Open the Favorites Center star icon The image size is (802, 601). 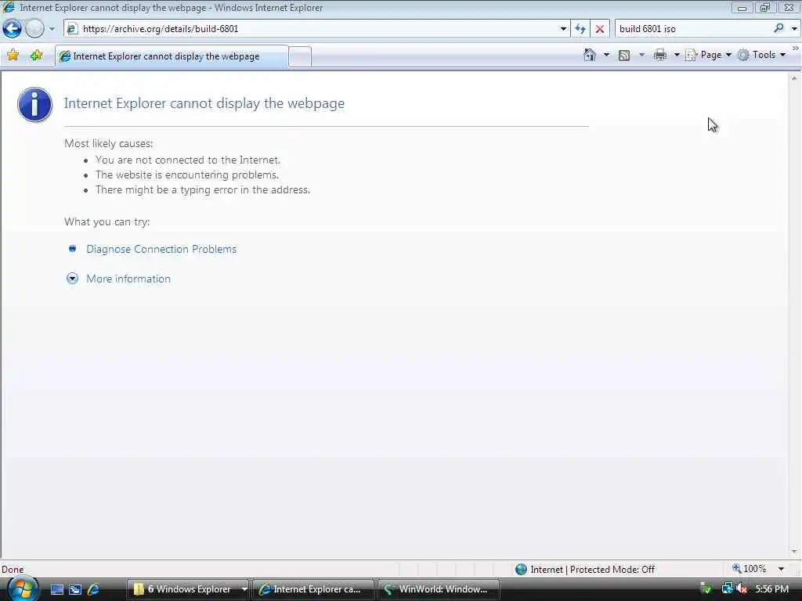coord(13,56)
